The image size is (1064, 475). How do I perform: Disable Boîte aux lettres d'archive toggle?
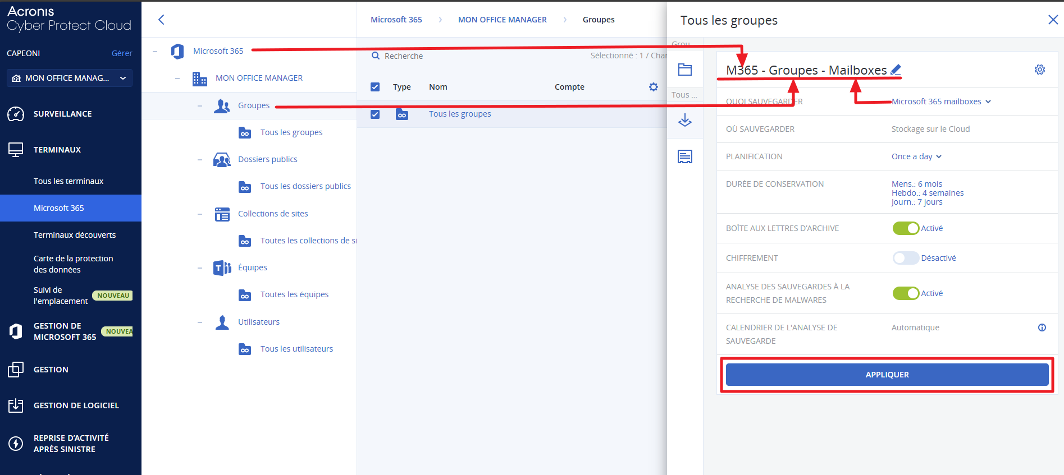tap(906, 228)
